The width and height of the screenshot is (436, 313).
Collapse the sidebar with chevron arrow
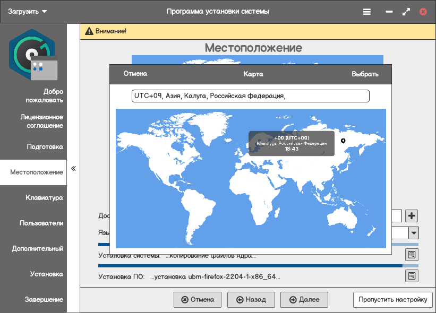[x=73, y=169]
